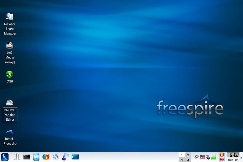Image resolution: width=243 pixels, height=162 pixels.
Task: Open updates via the orange lock button
Action: click(221, 155)
